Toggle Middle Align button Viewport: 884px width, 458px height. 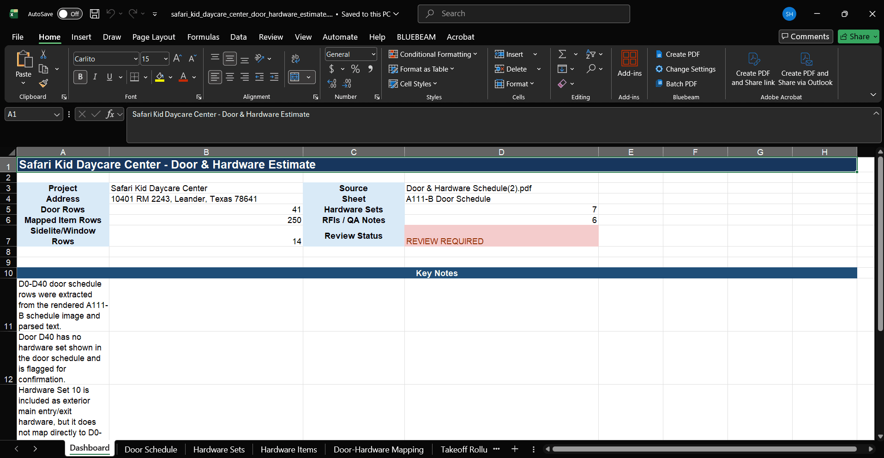(x=230, y=58)
